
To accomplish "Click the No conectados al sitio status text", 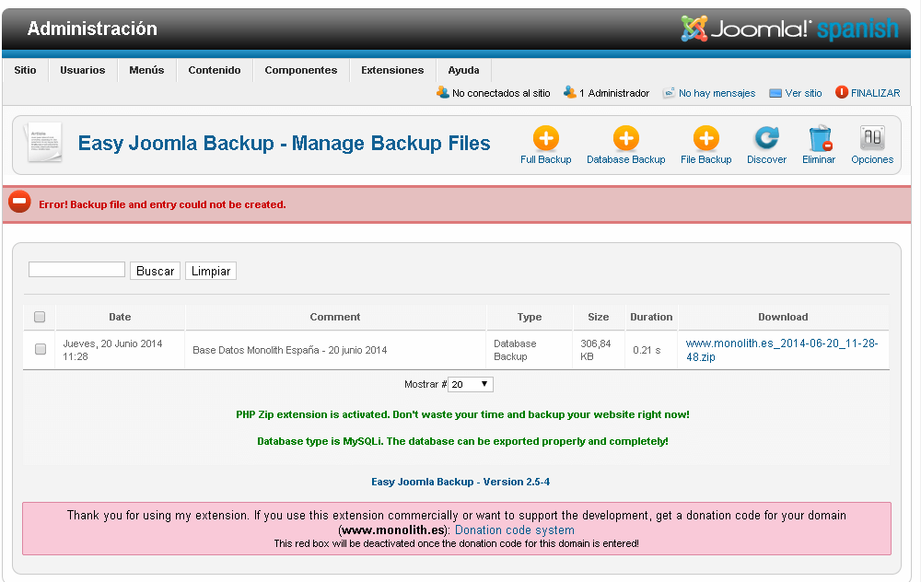I will pos(501,93).
